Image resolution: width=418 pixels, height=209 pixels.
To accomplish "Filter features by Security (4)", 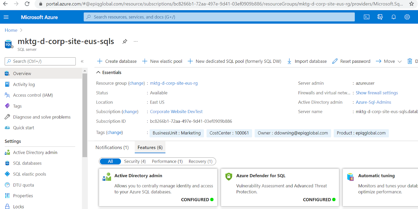I will tap(135, 161).
